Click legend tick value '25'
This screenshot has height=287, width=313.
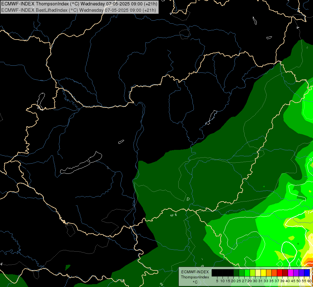click(x=239, y=281)
